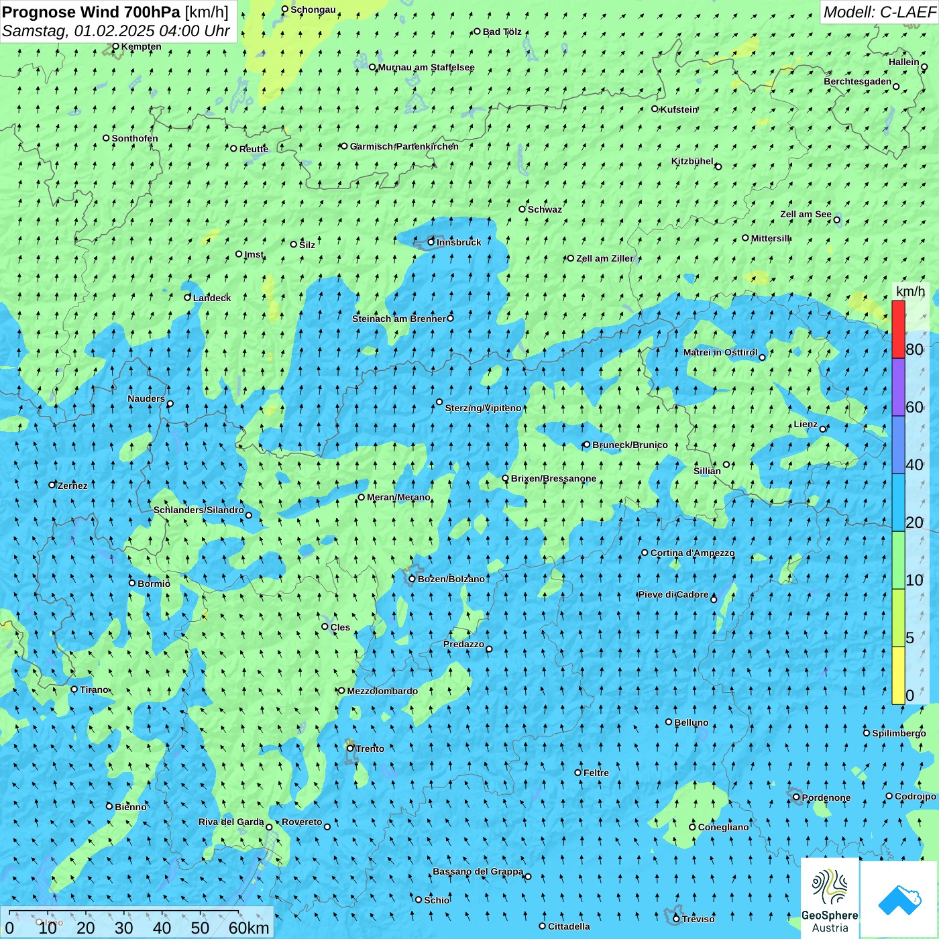Click the 'Schongau' label
The image size is (939, 939).
(x=313, y=9)
